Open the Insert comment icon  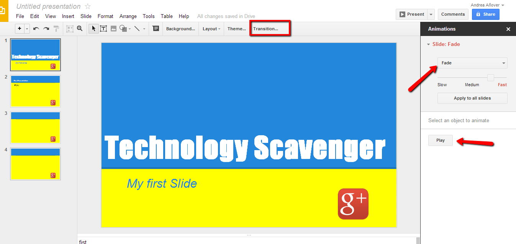(x=156, y=28)
